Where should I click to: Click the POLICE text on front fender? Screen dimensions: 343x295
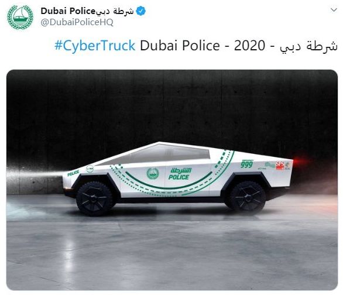(x=73, y=173)
